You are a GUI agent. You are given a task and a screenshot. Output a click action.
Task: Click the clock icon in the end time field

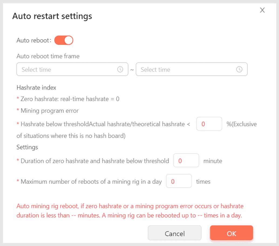click(x=239, y=69)
